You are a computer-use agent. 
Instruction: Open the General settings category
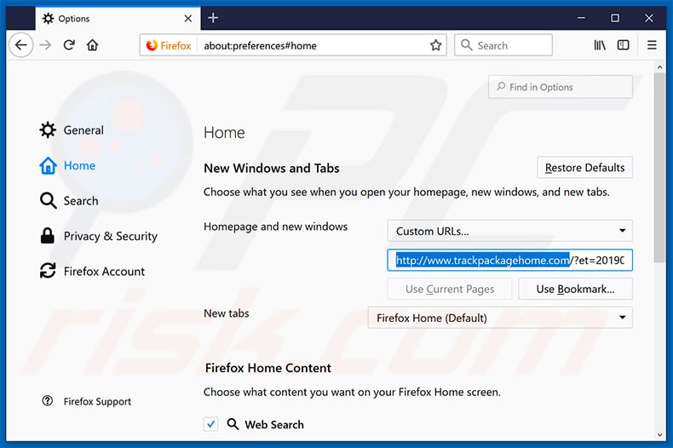(x=72, y=130)
